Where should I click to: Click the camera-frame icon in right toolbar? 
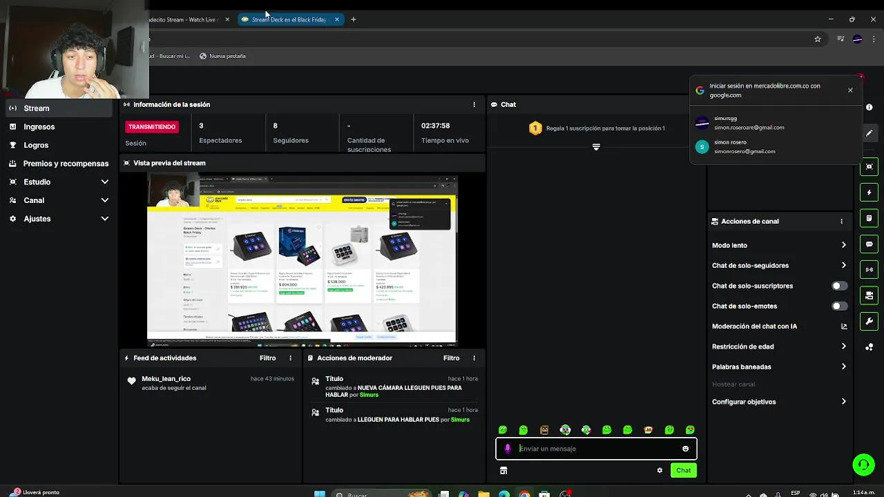pyautogui.click(x=869, y=166)
